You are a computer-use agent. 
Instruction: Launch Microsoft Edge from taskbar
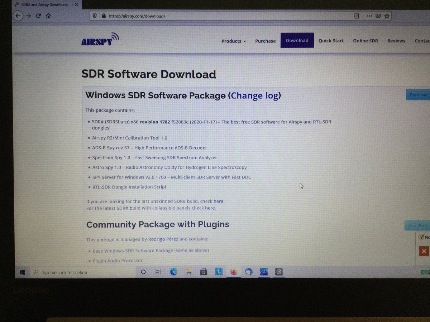174,272
